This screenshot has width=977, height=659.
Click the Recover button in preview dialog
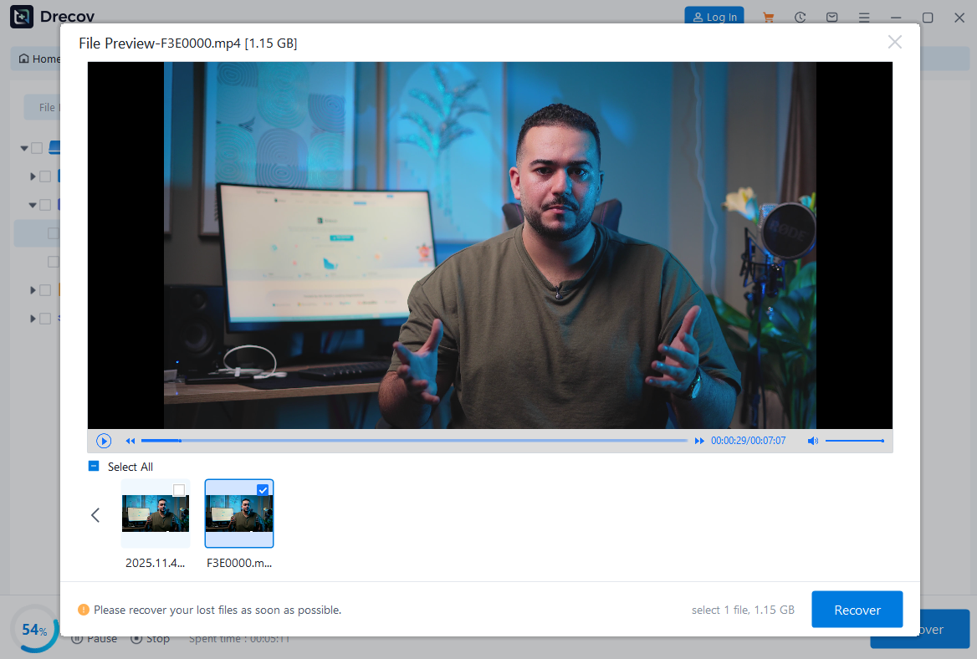click(x=857, y=610)
